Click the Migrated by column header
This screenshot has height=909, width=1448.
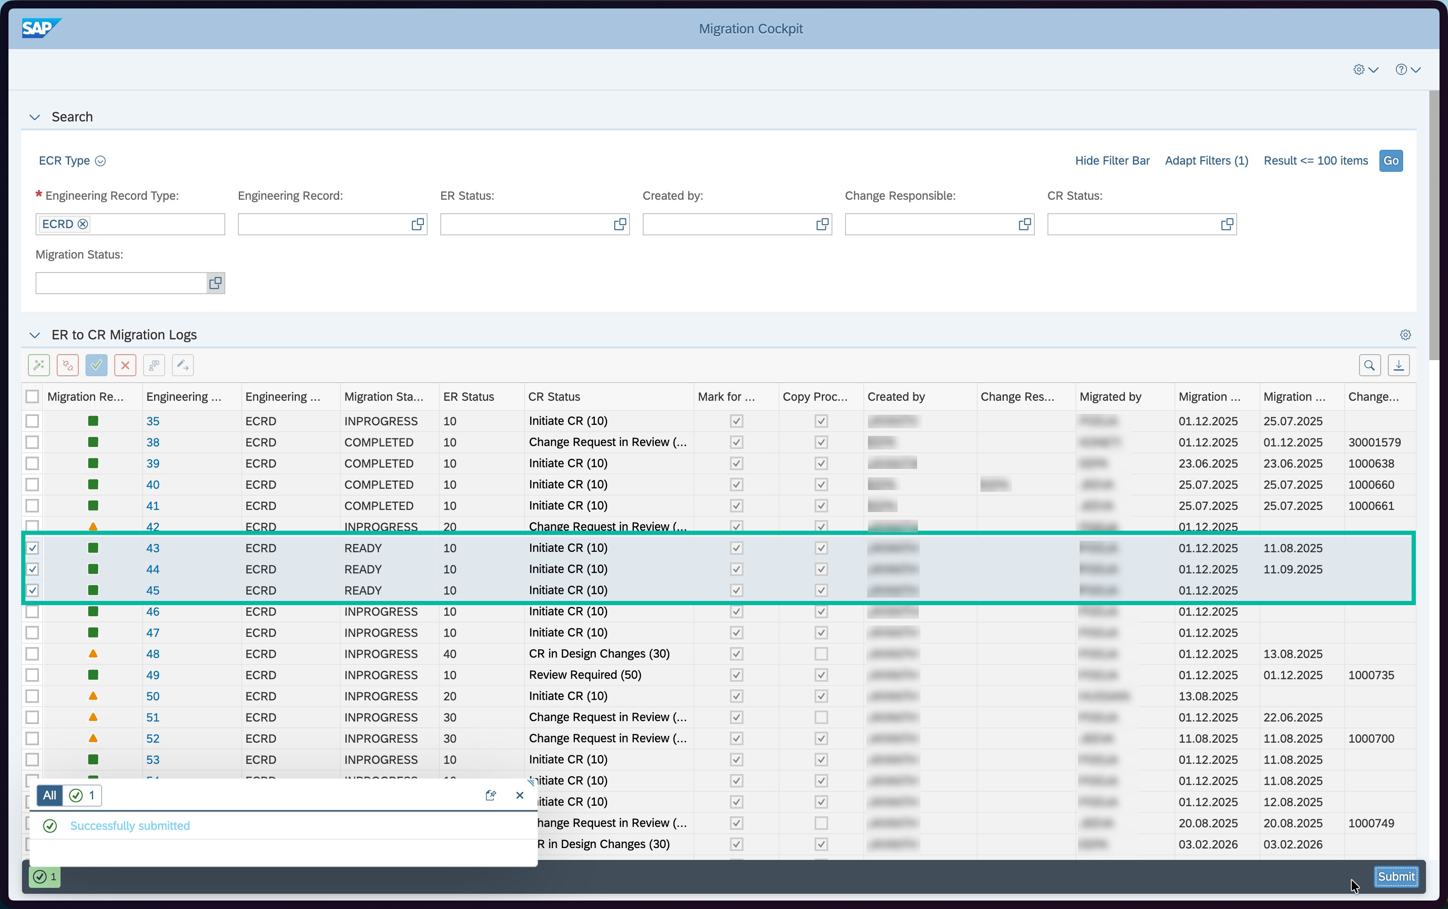click(1125, 397)
